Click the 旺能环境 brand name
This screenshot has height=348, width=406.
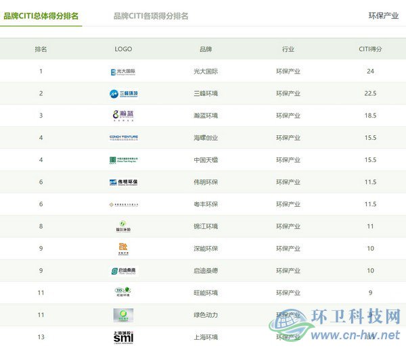206,293
